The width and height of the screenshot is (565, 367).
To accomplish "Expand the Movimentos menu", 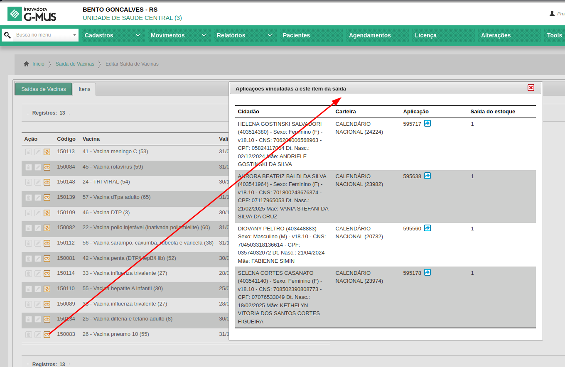I will (x=179, y=35).
